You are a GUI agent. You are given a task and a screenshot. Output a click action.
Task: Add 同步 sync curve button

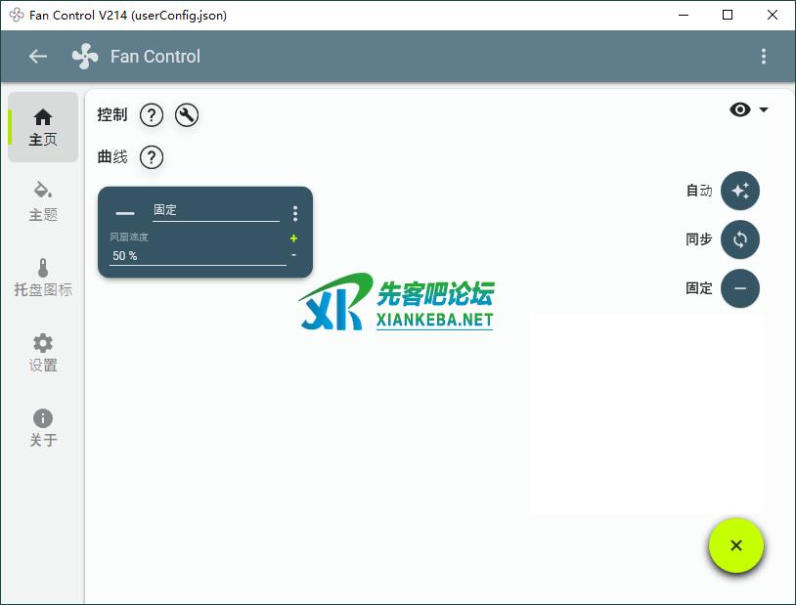pos(740,239)
